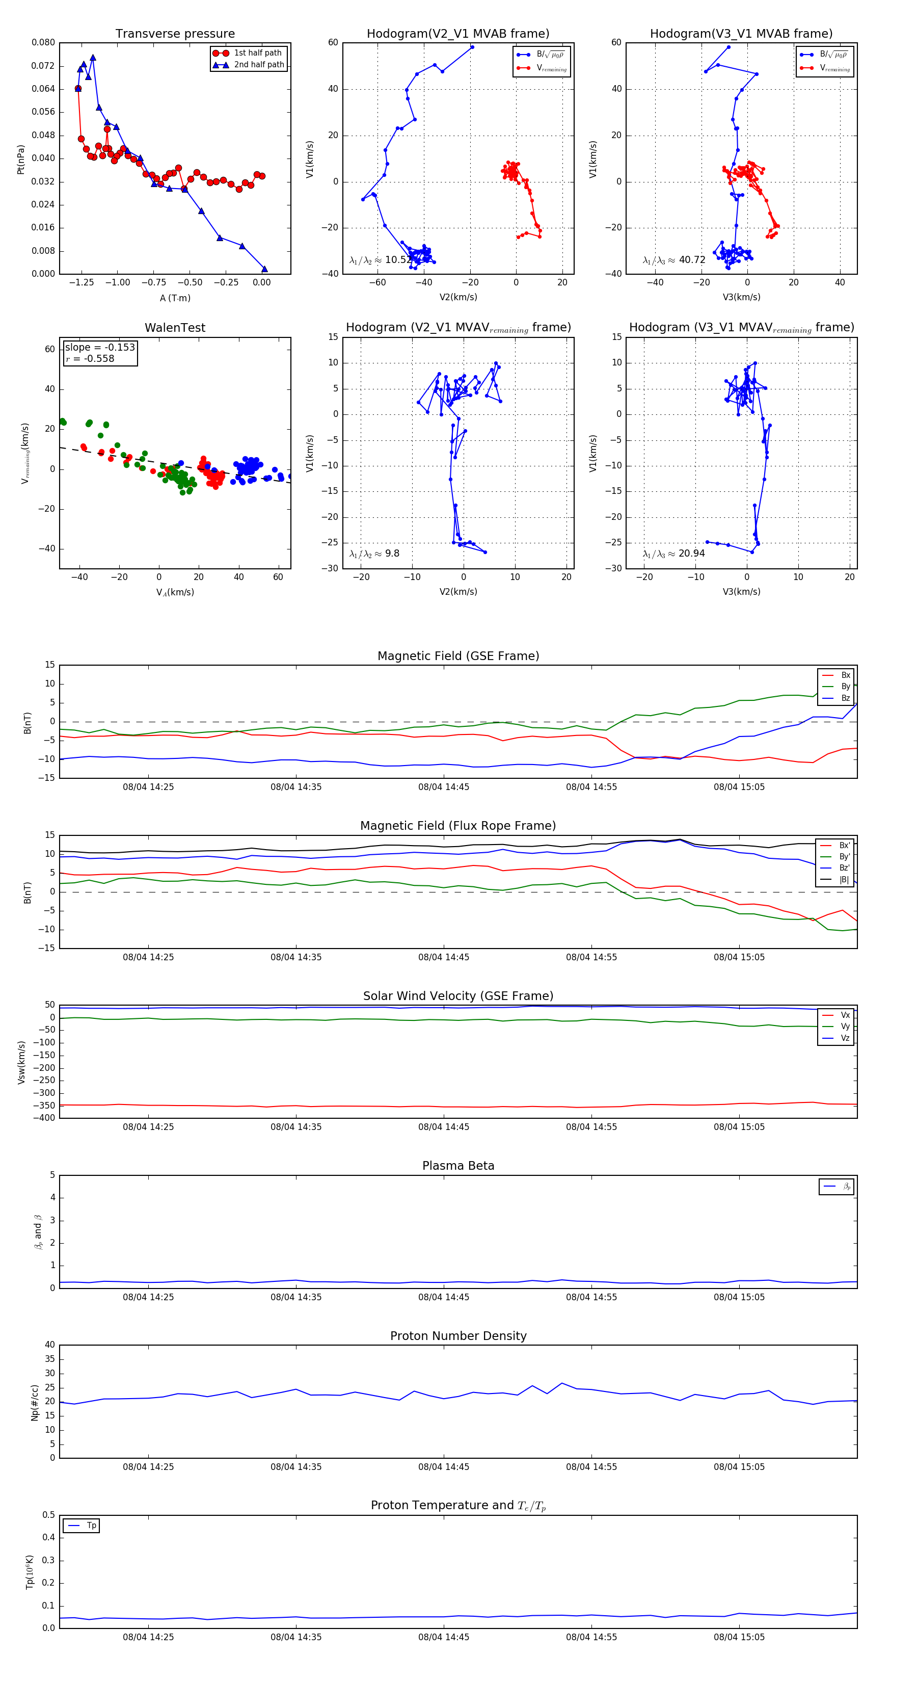
Task: Click the "Proton Temperature and Te/Tp" title
Action: [x=458, y=1506]
